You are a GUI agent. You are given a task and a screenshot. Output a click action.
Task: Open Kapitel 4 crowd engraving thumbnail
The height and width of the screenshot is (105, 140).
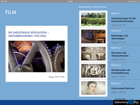(93, 71)
